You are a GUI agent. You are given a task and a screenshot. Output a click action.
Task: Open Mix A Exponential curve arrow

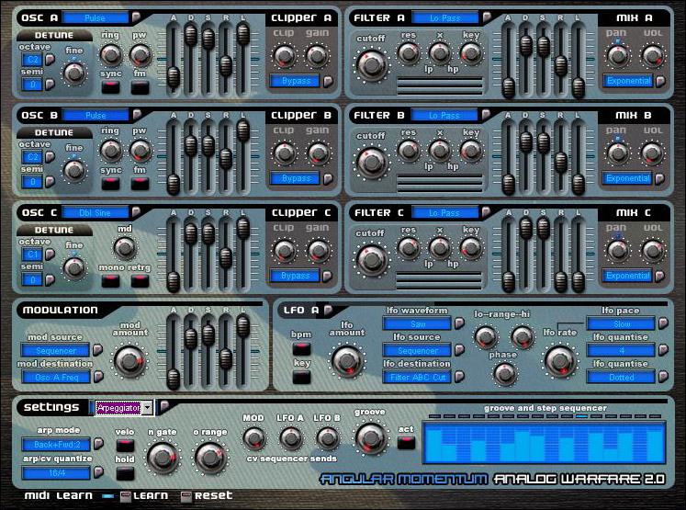point(660,81)
